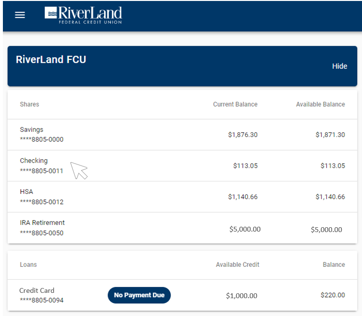Click the Checking available balance $113.05
This screenshot has height=316, width=362.
(333, 165)
